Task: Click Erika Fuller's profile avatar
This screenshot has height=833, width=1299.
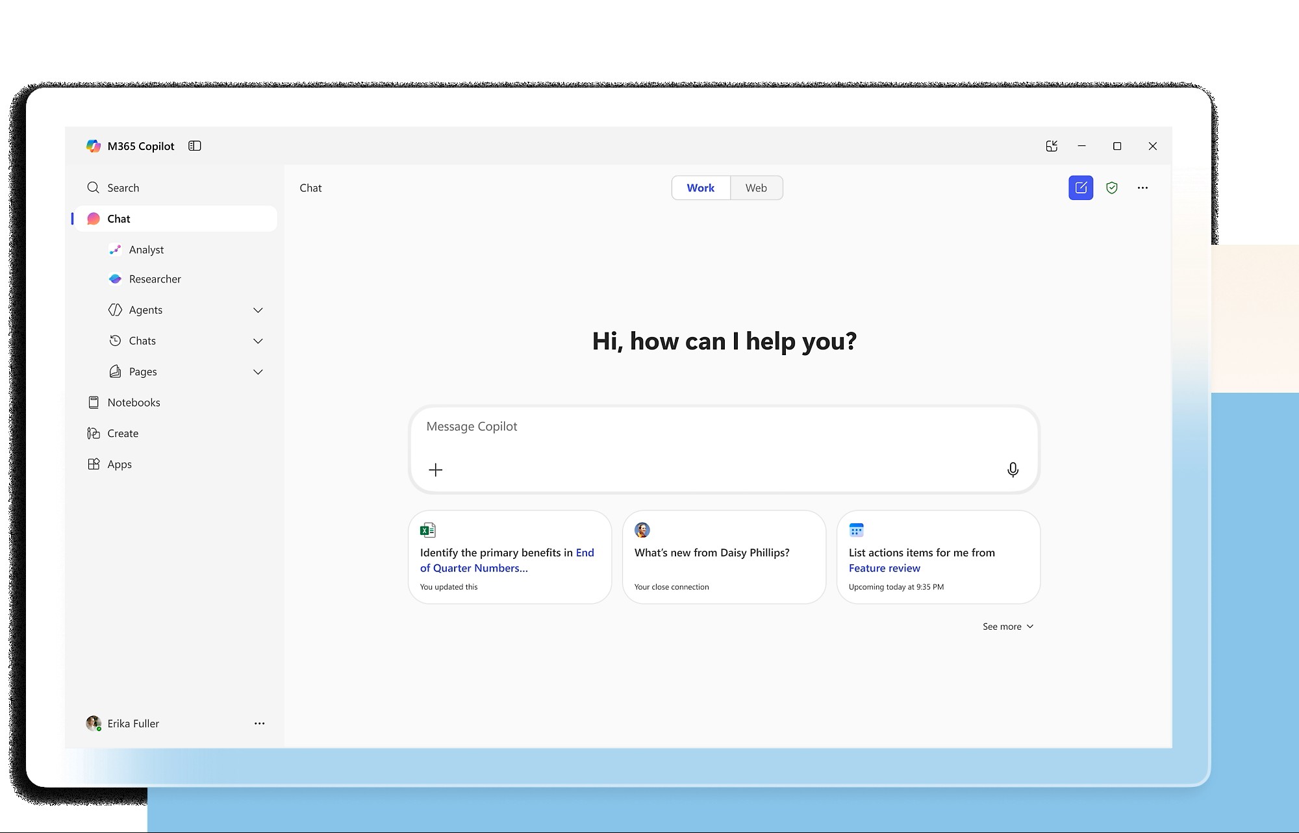Action: tap(94, 723)
